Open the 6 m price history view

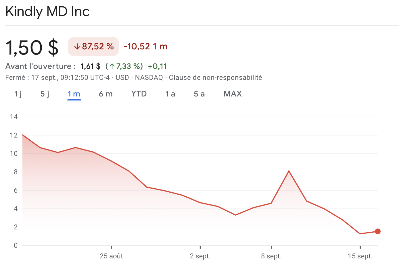tap(105, 94)
